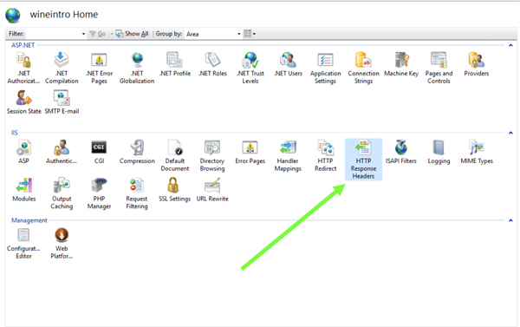
Task: Click Show All button
Action: click(x=132, y=34)
